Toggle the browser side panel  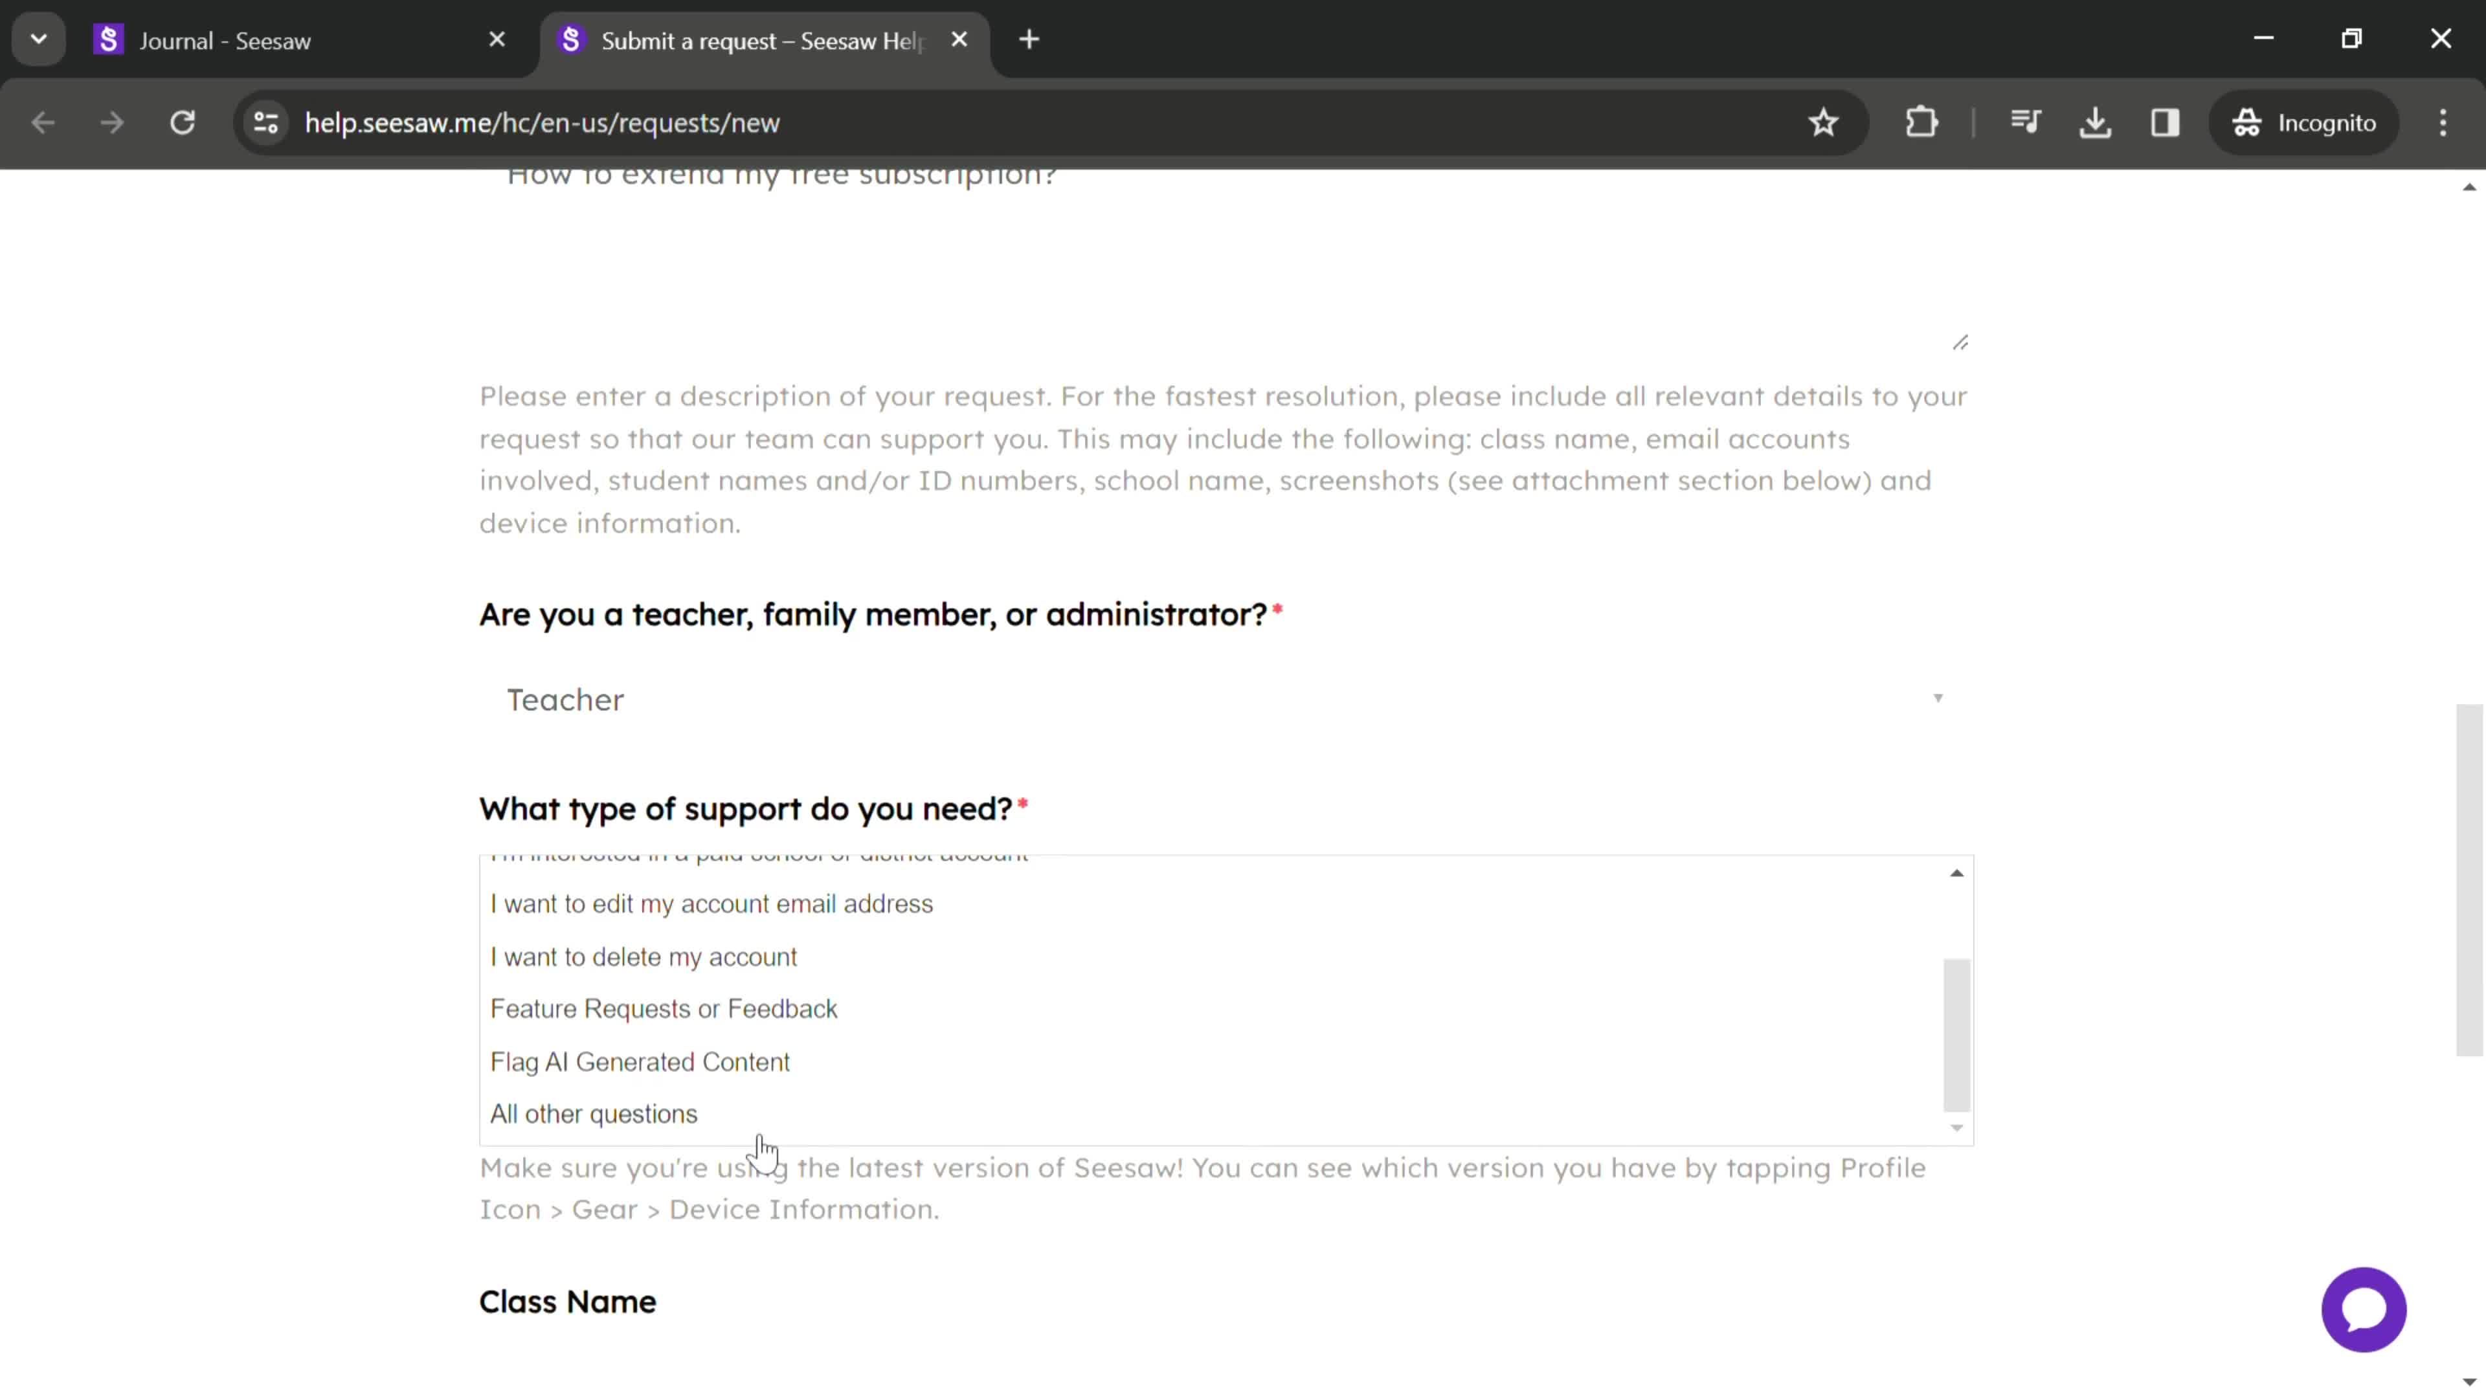pos(2165,122)
